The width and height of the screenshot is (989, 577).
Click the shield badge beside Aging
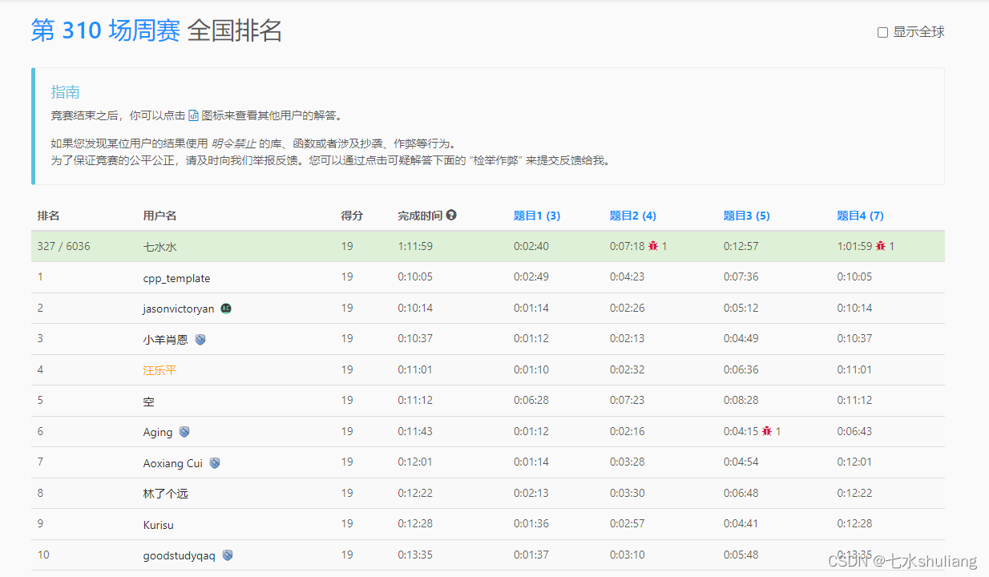click(184, 432)
